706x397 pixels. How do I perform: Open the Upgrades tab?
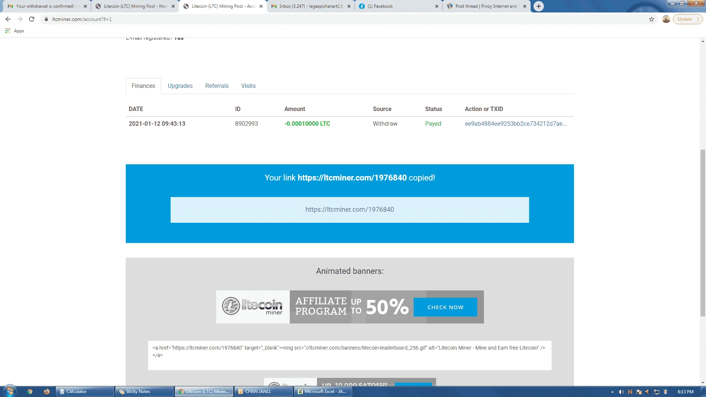(x=180, y=86)
